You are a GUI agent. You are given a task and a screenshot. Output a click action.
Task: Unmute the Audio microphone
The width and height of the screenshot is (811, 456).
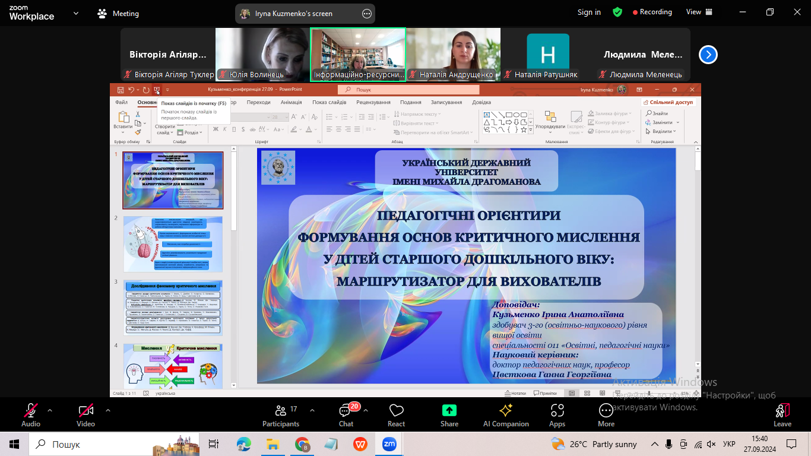[31, 416]
